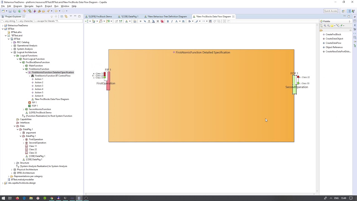Screen dimensions: 357x201
Task: Toggle Italic font style in diagram toolbar
Action: 172,21
